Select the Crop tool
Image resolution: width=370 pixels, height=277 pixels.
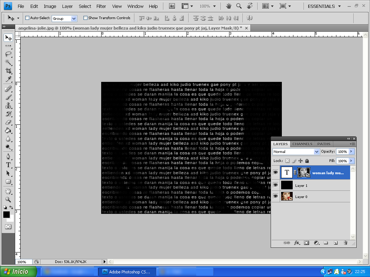click(8, 71)
